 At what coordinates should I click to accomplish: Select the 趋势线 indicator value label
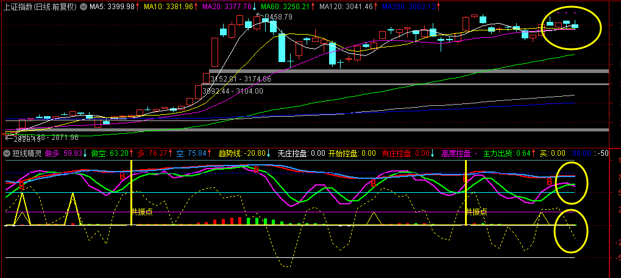241,153
